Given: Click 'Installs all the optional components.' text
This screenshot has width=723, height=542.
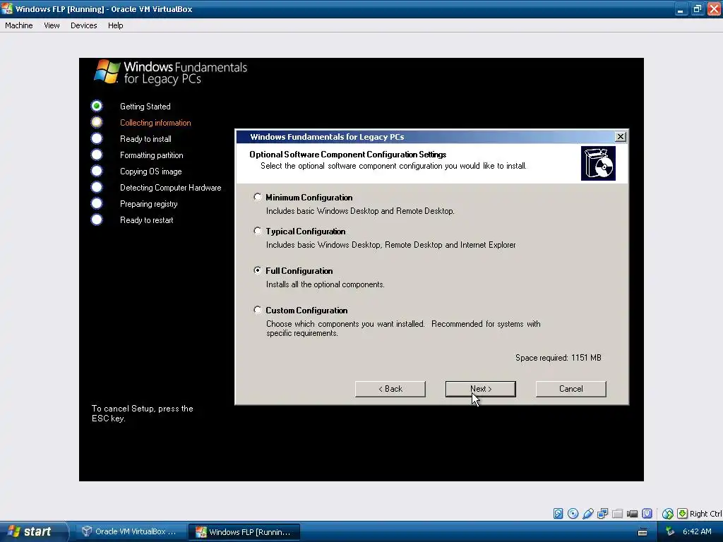Looking at the screenshot, I should click(x=325, y=284).
